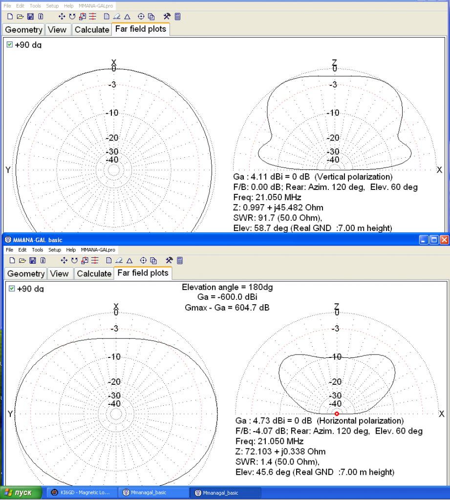Toggle +90 dg checkbox in top window

pyautogui.click(x=10, y=45)
